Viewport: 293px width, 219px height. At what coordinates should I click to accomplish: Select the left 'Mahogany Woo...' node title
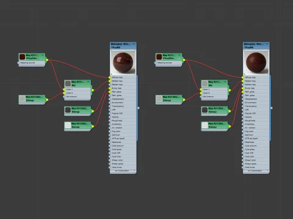tap(121, 44)
